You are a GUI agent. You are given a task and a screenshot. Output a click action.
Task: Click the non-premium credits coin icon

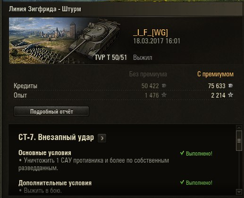tap(164, 86)
